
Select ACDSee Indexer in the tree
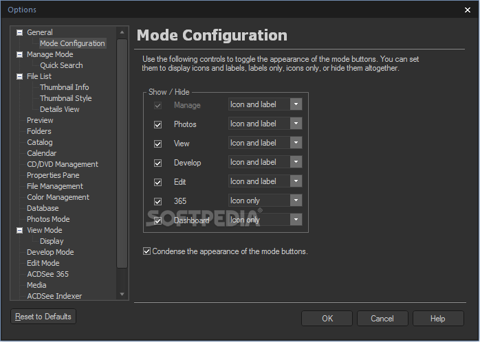pos(54,296)
